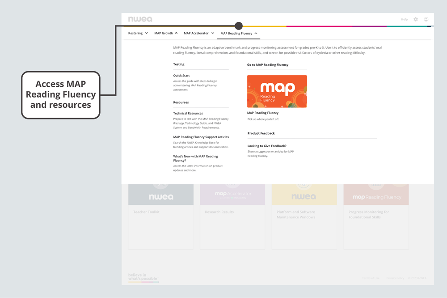Click the Help link in header
Viewport: 447px width, 298px height.
(x=404, y=19)
